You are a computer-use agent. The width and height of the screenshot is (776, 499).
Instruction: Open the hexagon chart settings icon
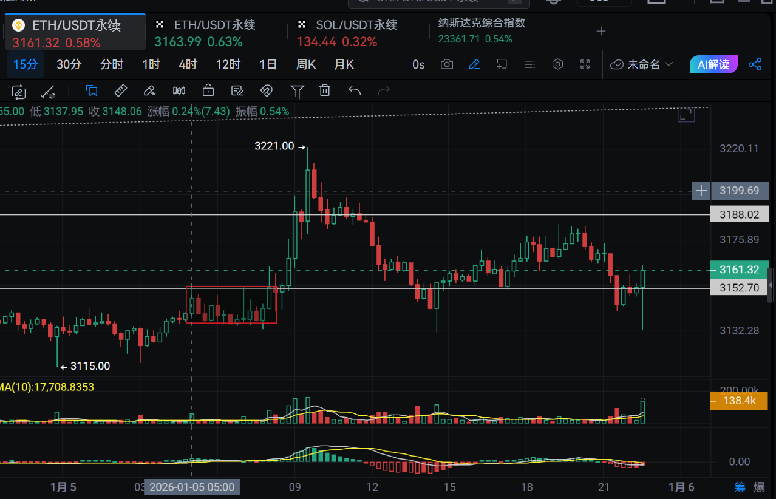coord(557,64)
